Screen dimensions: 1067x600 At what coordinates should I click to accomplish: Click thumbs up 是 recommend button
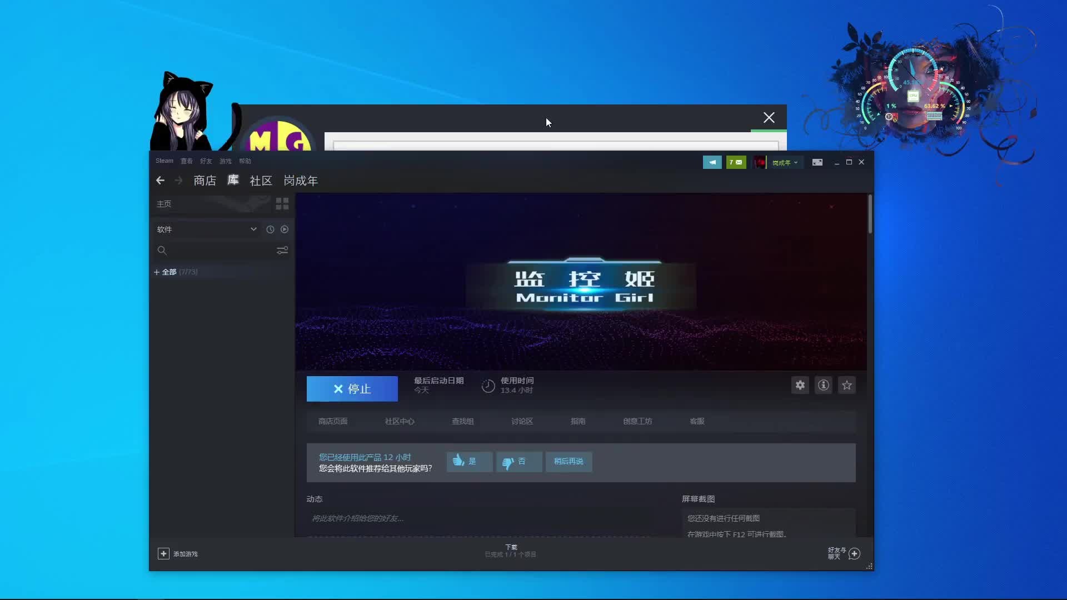pos(468,461)
